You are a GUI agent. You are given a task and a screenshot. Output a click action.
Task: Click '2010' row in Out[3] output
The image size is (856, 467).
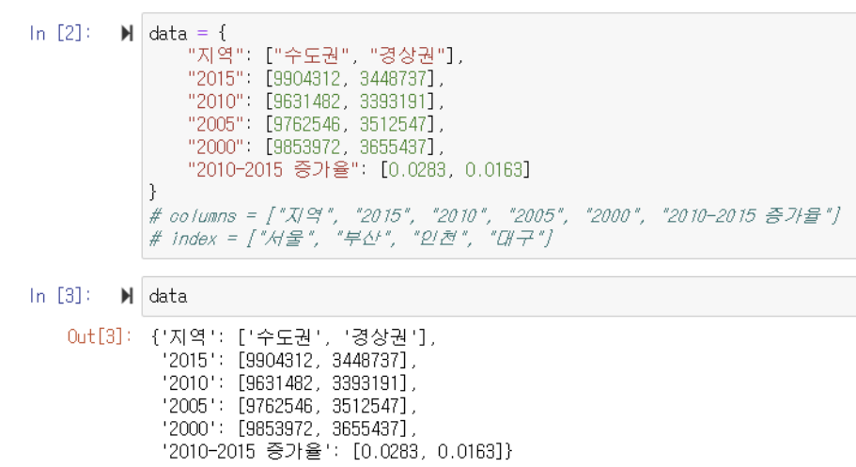pyautogui.click(x=289, y=383)
